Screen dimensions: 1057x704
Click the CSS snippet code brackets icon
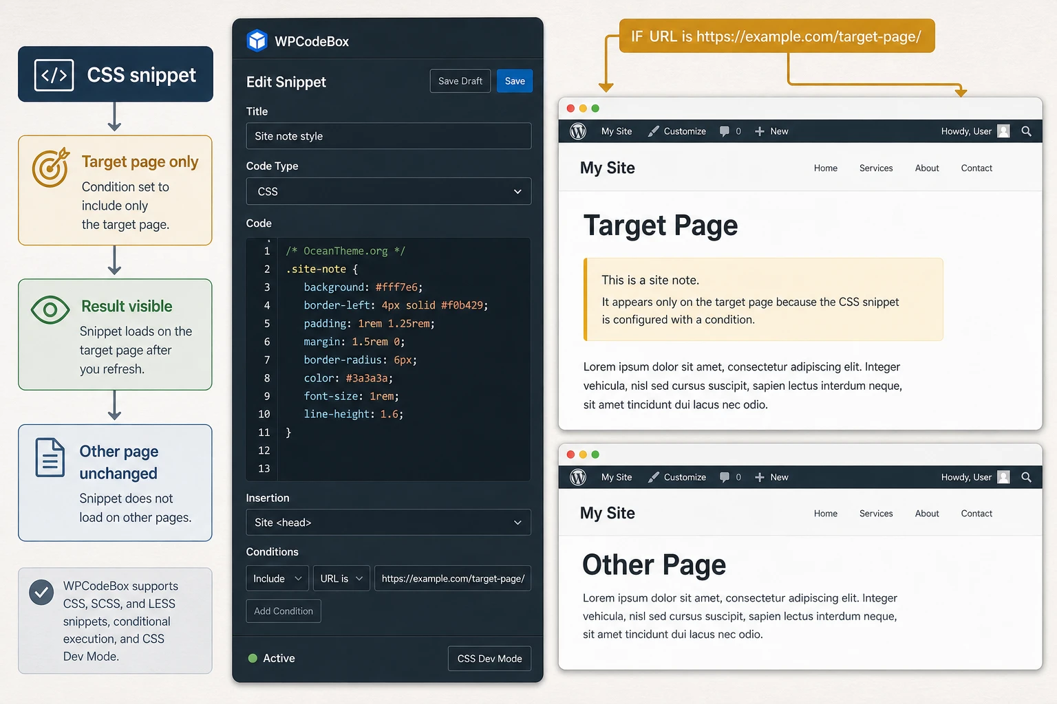click(x=54, y=75)
